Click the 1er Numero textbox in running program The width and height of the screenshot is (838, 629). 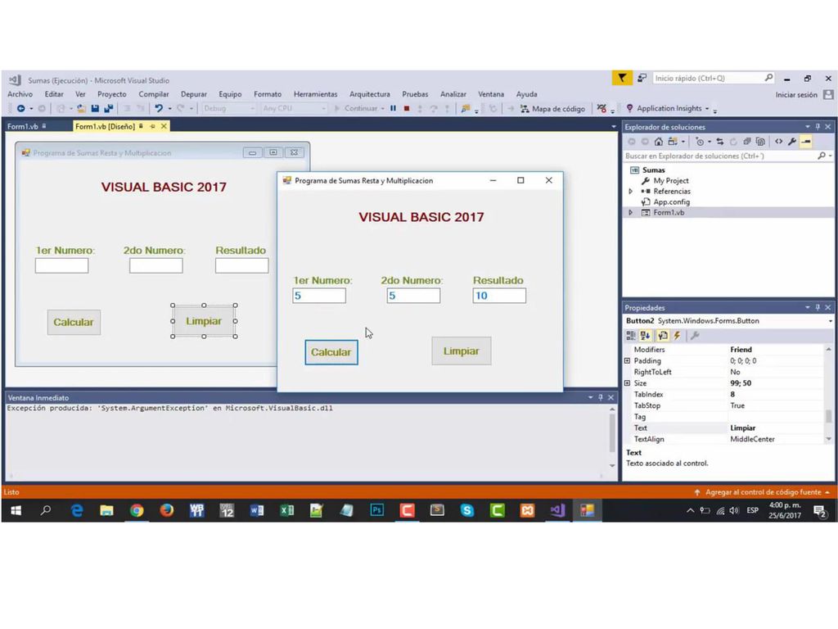[x=319, y=296]
